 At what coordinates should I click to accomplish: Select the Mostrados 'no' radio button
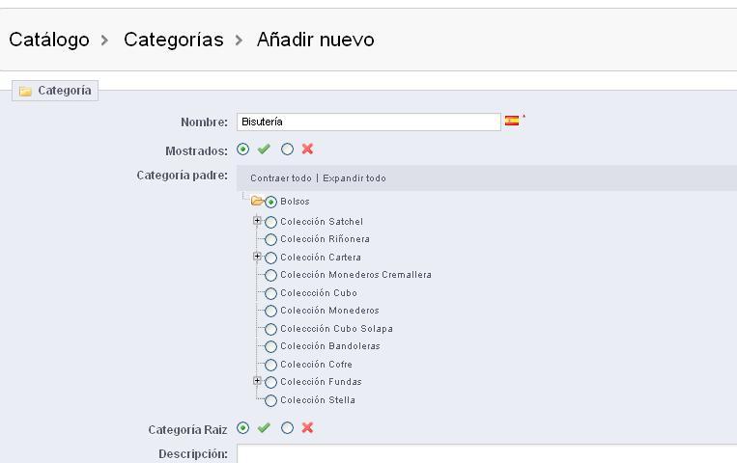click(x=287, y=150)
